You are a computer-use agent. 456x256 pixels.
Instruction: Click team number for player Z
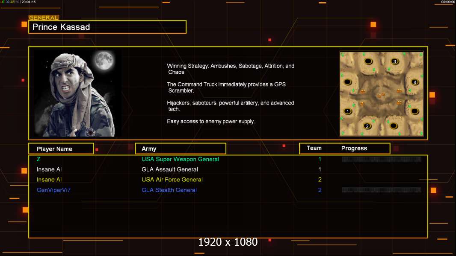[x=320, y=159]
